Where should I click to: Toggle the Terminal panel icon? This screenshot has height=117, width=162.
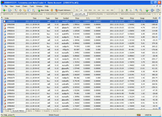click(x=29, y=10)
